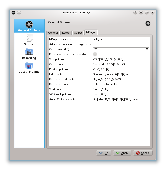Switch to the General tab
The width and height of the screenshot is (166, 170).
pyautogui.click(x=53, y=33)
